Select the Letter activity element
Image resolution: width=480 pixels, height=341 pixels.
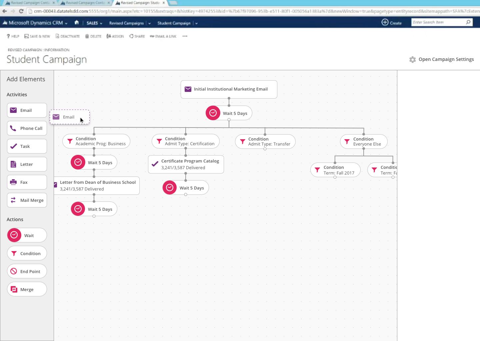(x=27, y=164)
